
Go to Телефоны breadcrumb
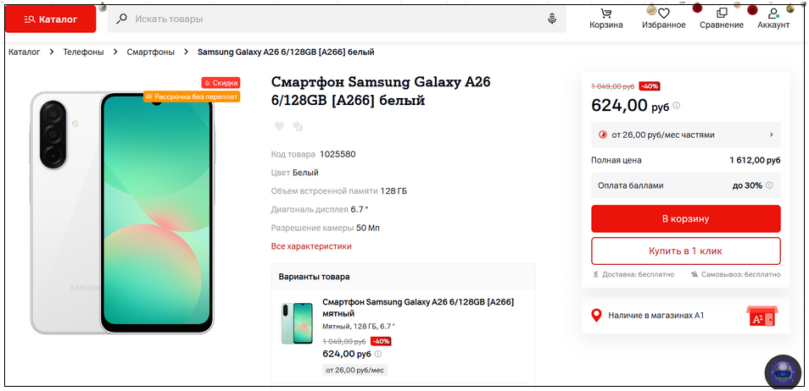(x=83, y=52)
